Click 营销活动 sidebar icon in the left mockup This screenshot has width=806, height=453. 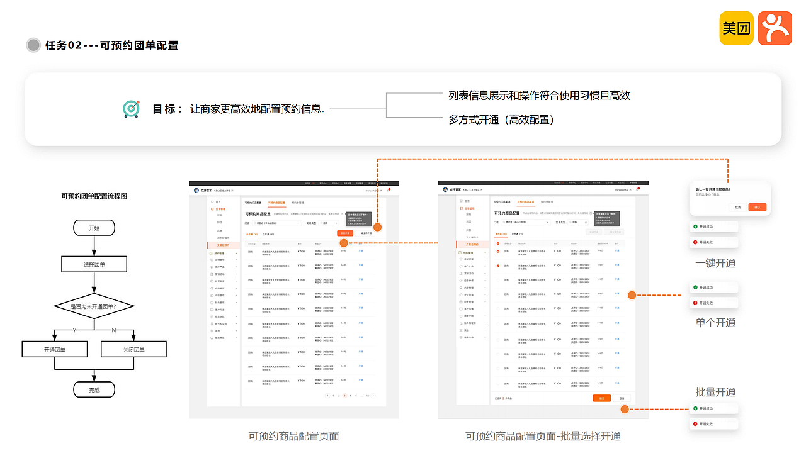coord(212,274)
